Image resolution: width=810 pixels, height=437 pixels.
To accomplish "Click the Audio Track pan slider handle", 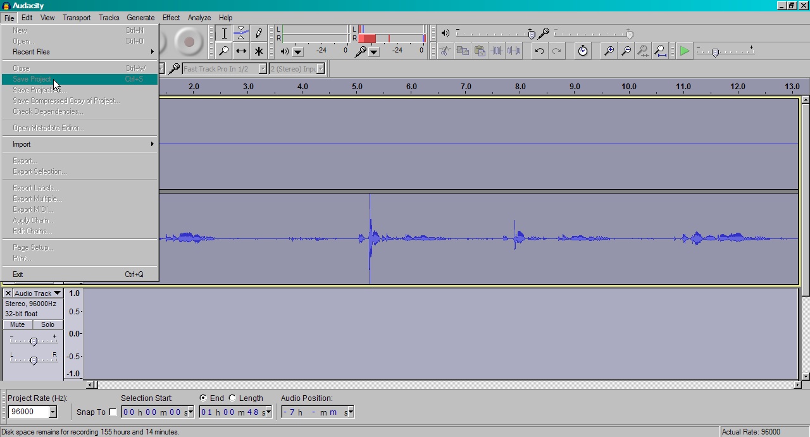I will 34,360.
